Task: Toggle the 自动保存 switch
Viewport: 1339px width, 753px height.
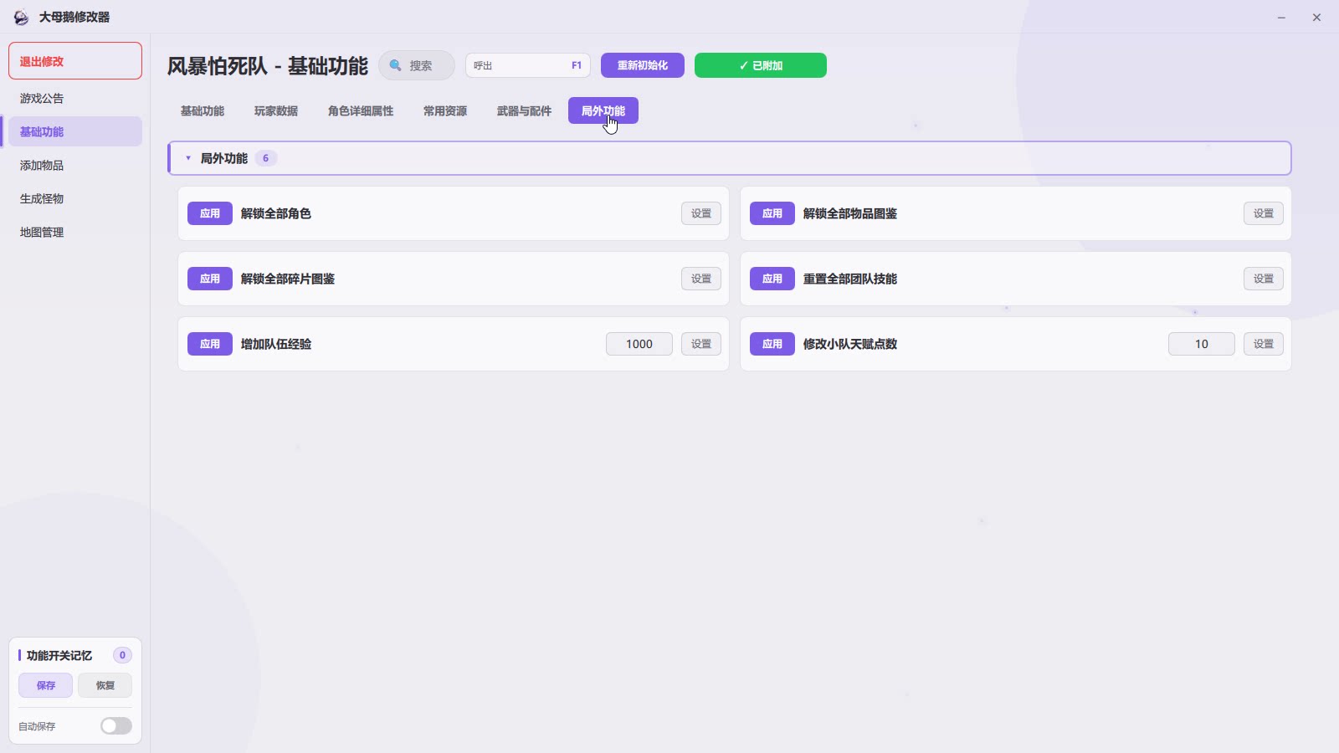Action: click(x=116, y=725)
